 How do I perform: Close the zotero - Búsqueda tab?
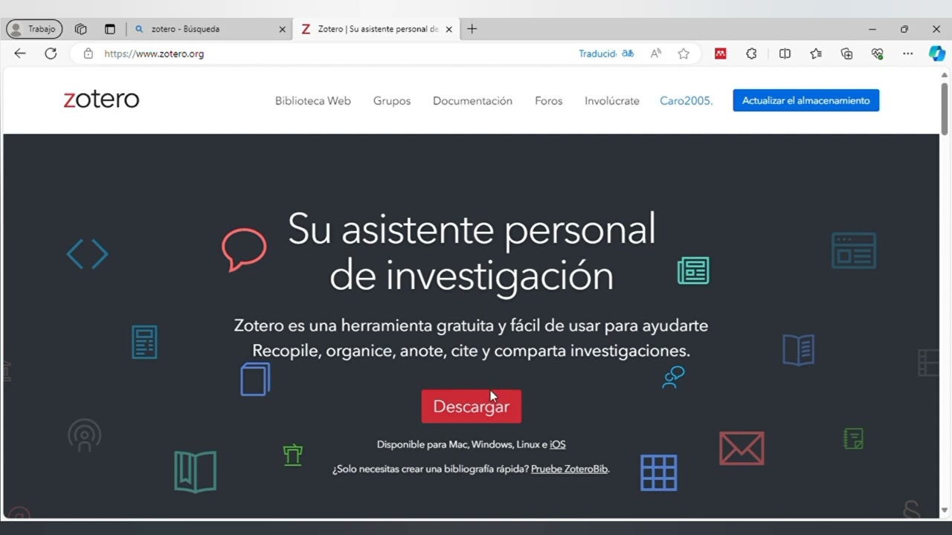pyautogui.click(x=282, y=29)
